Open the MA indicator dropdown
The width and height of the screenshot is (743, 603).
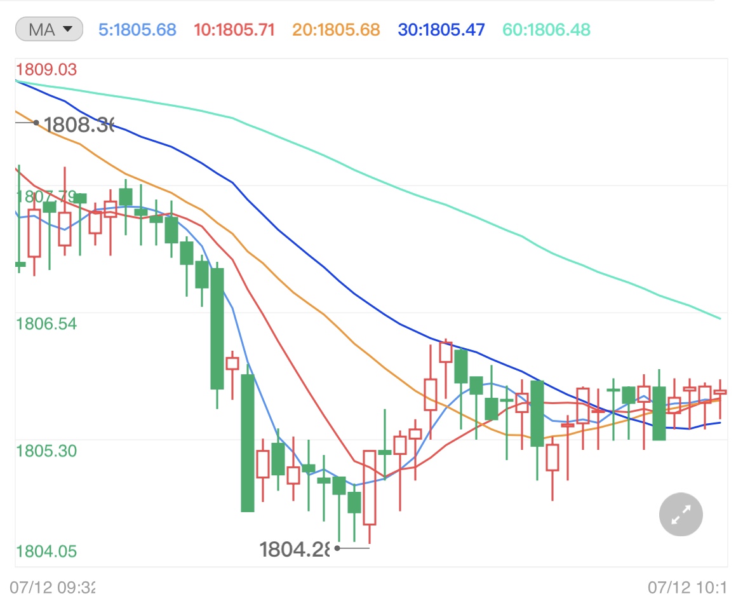pyautogui.click(x=50, y=29)
